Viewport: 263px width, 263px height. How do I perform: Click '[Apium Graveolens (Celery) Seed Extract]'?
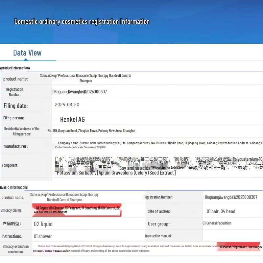click(x=136, y=173)
